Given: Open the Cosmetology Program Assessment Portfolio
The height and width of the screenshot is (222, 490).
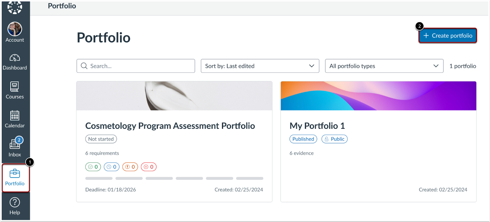Looking at the screenshot, I should tap(170, 125).
